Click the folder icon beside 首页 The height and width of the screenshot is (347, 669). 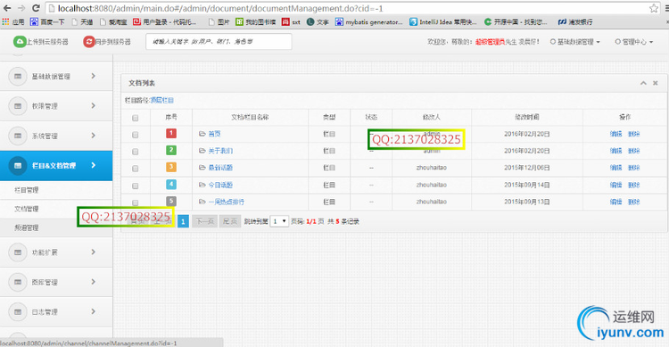tap(202, 134)
